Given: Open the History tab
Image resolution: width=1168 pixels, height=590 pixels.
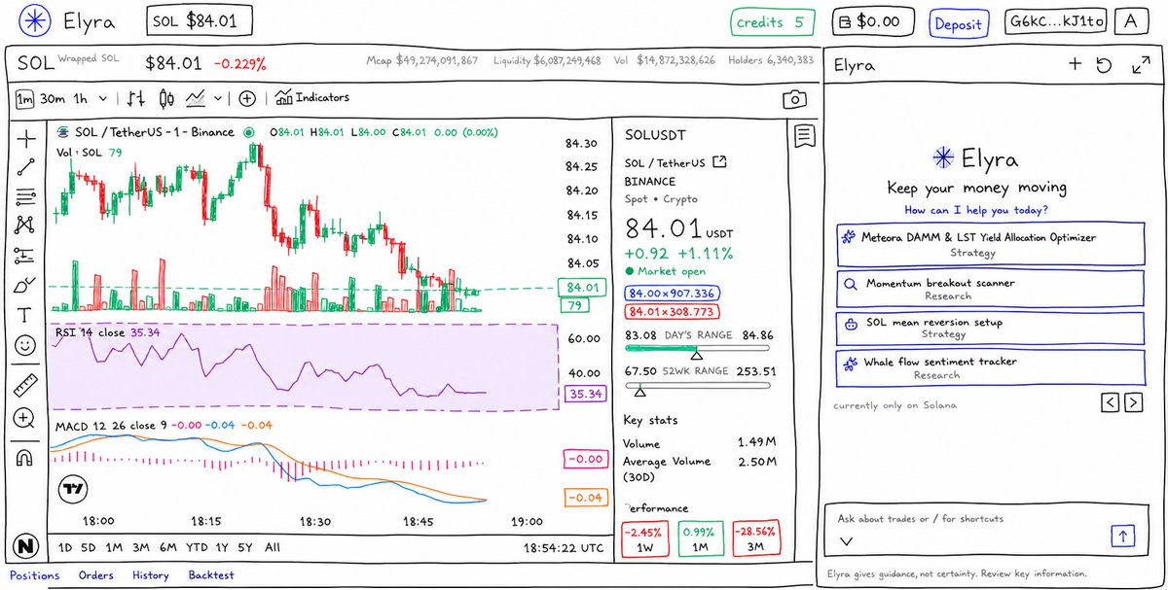Looking at the screenshot, I should (151, 575).
